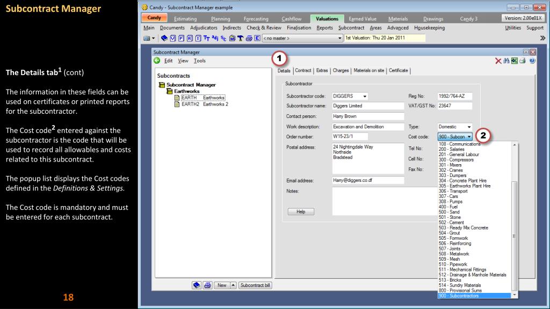Click the binoculars find icon
The width and height of the screenshot is (550, 309).
point(506,61)
